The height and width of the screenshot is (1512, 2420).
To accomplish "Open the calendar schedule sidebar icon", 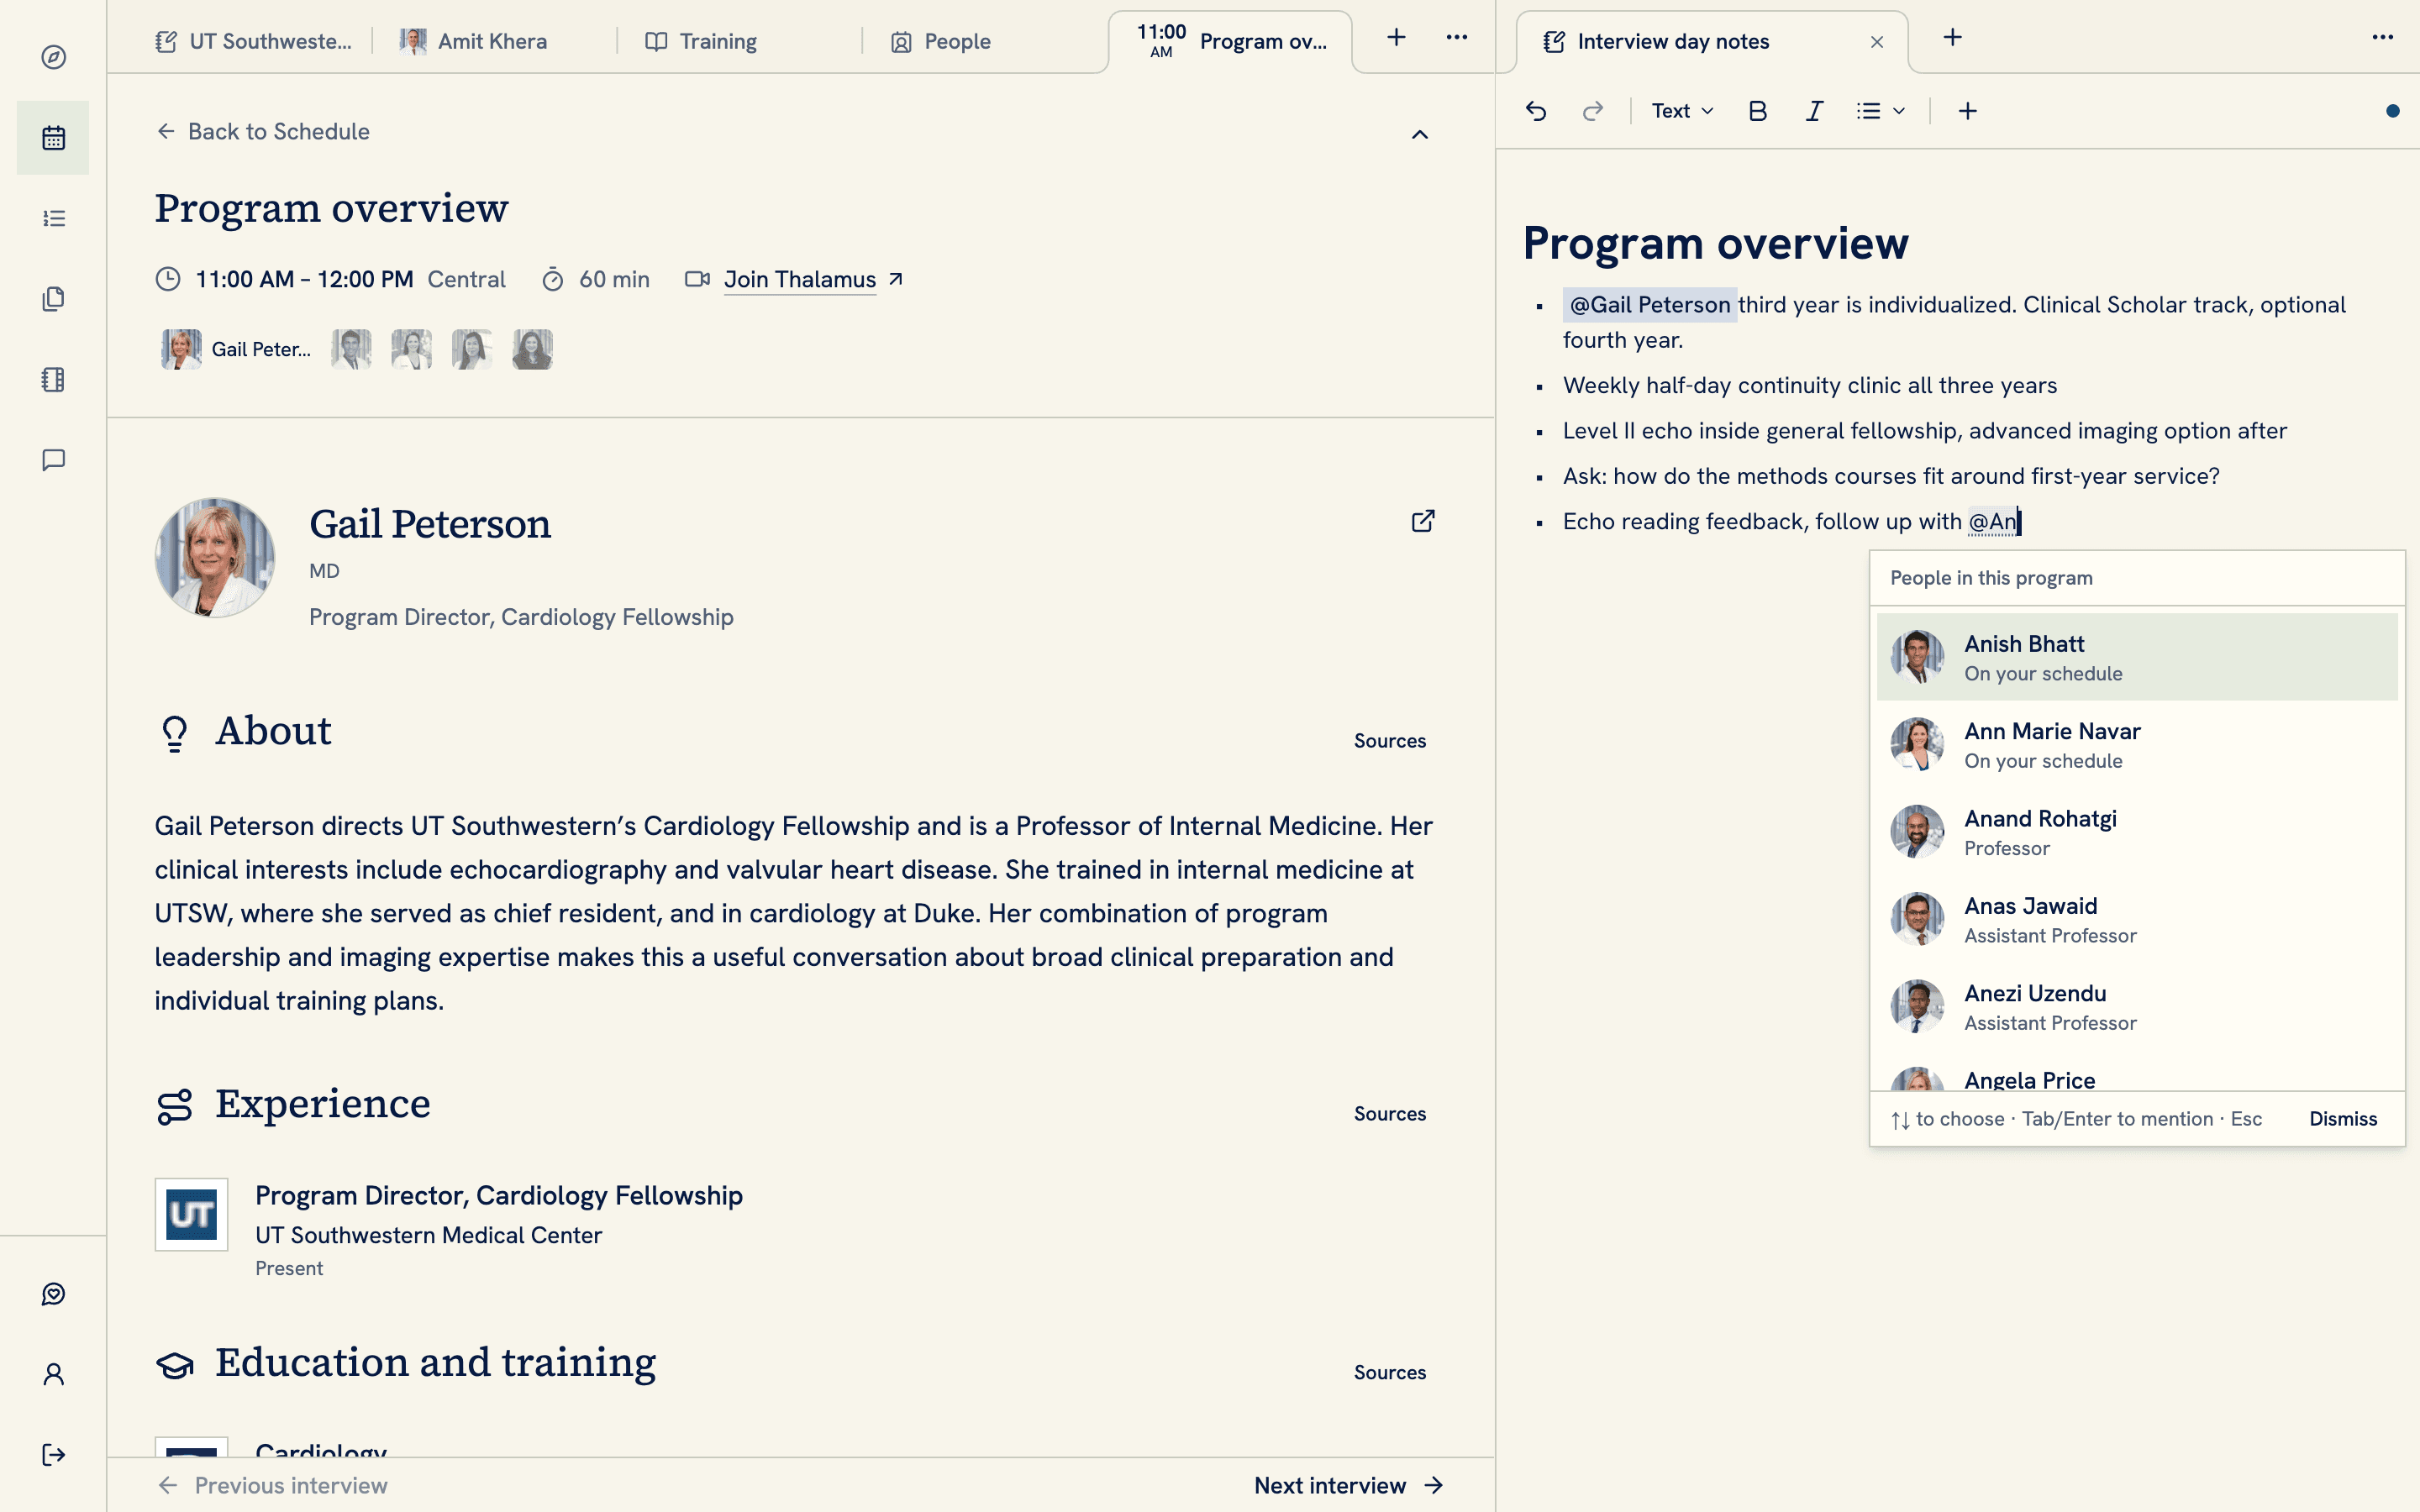I will coord(54,138).
